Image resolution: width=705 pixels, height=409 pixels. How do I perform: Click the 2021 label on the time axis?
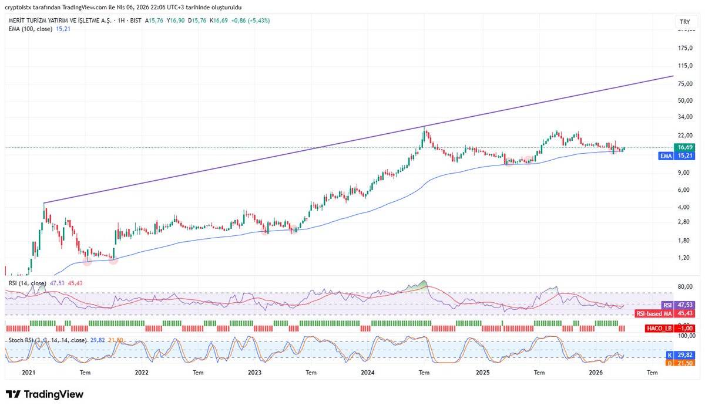[x=29, y=373]
